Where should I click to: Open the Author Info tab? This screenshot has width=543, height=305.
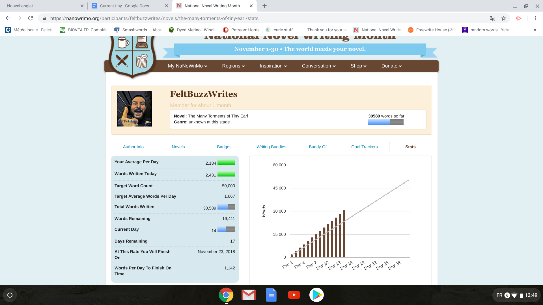tap(133, 147)
